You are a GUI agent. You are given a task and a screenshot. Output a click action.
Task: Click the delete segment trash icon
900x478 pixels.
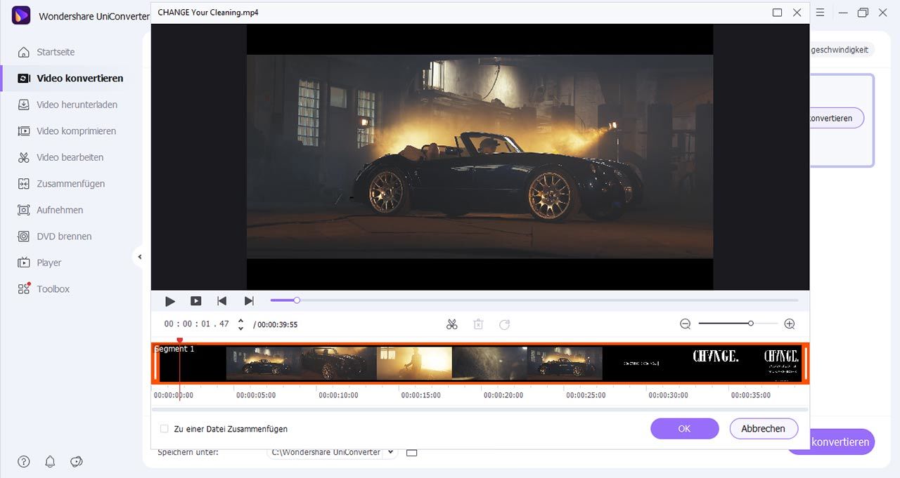[478, 324]
